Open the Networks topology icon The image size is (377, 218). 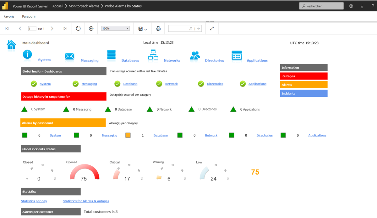[153, 55]
